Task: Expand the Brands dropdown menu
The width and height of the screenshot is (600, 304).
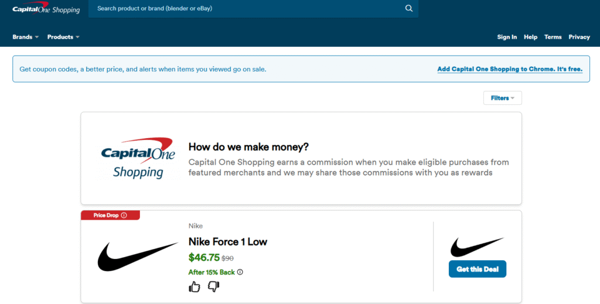Action: pyautogui.click(x=26, y=37)
